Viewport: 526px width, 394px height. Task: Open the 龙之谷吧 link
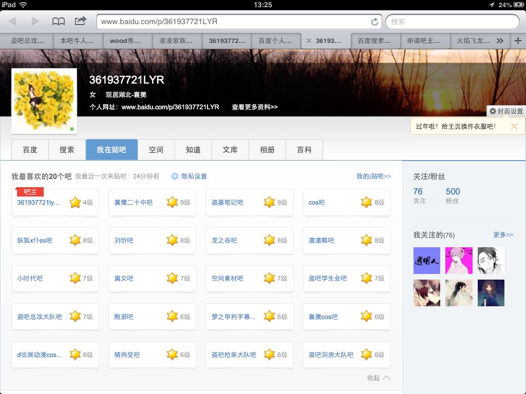(224, 240)
